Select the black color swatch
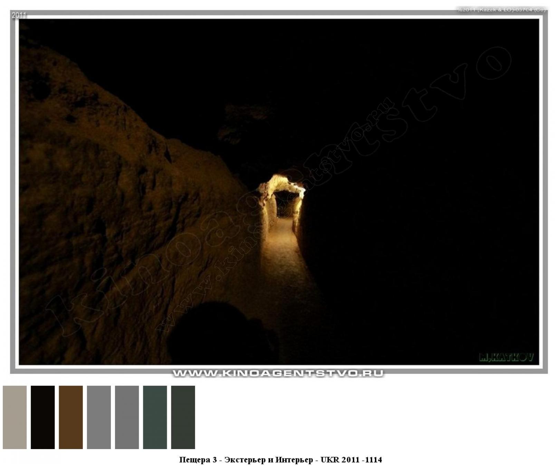The image size is (558, 467). (x=43, y=417)
